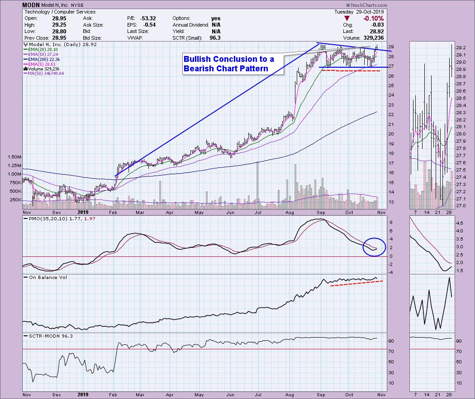
Task: Click the green EMA(20) legend line swatch
Action: click(x=25, y=50)
